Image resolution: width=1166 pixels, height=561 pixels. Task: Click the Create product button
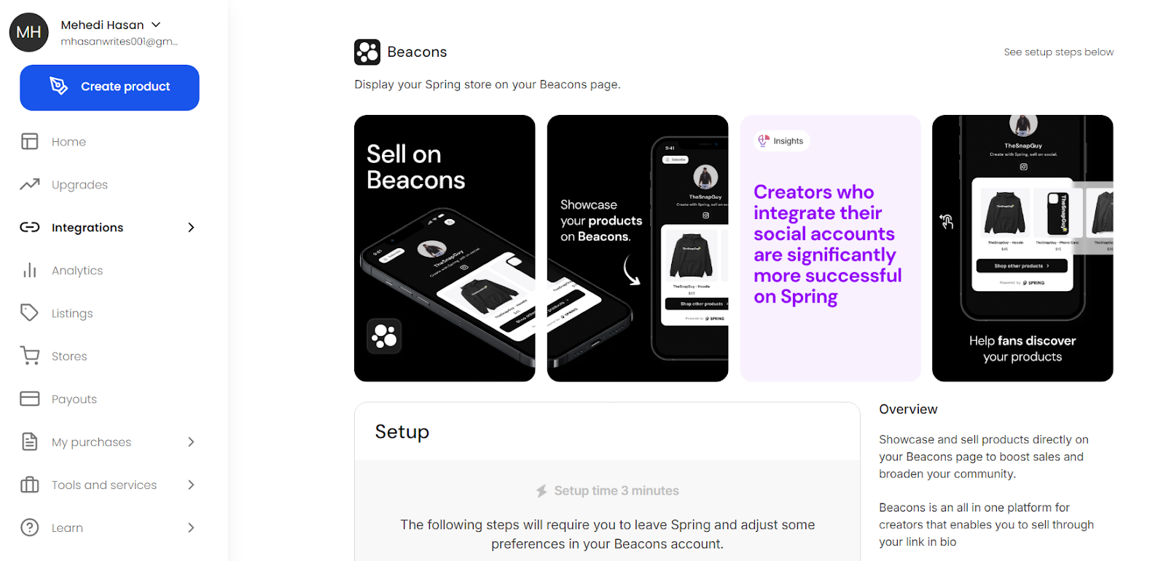[x=109, y=87]
